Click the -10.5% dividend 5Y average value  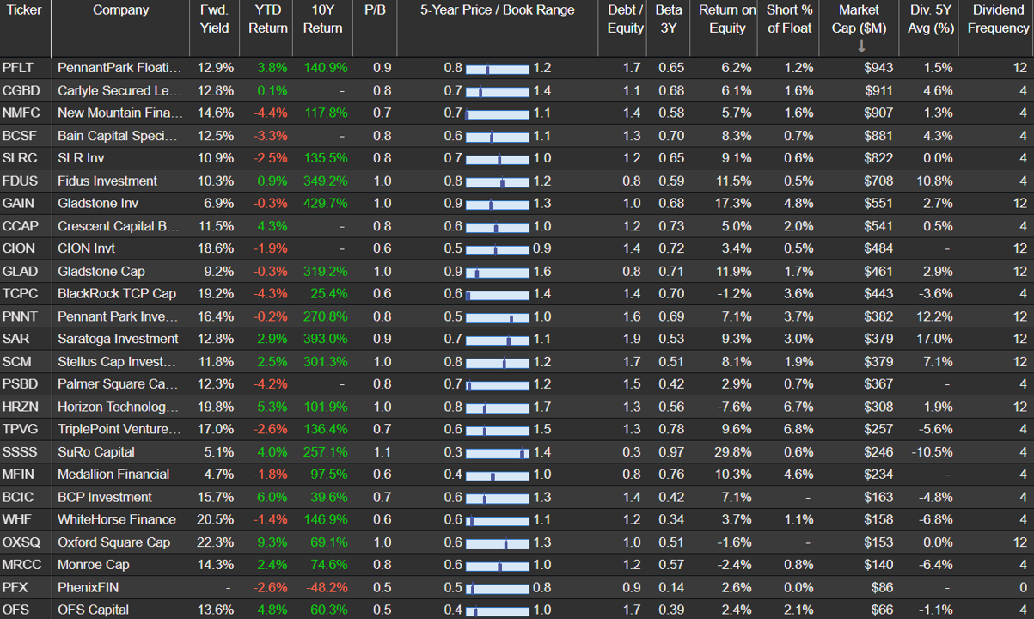click(x=933, y=451)
